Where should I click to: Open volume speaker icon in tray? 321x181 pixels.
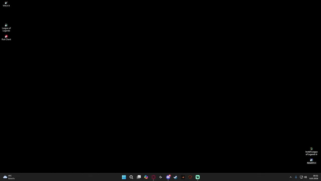305,177
